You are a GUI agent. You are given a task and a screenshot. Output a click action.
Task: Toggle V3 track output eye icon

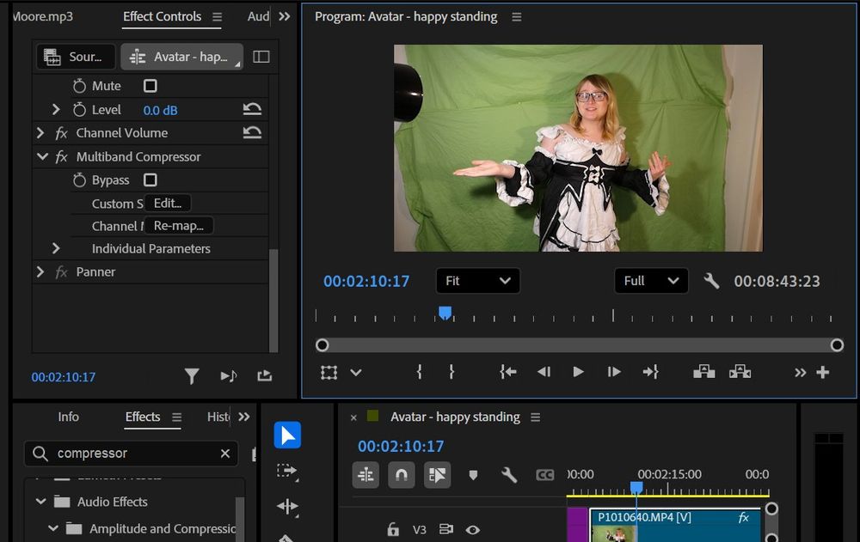click(x=472, y=530)
